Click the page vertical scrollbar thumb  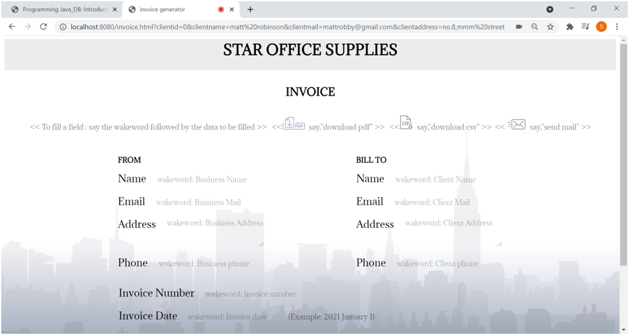coord(623,154)
